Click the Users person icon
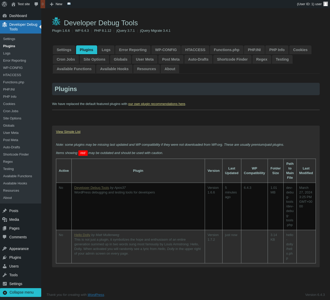330x300 pixels. click(5, 266)
